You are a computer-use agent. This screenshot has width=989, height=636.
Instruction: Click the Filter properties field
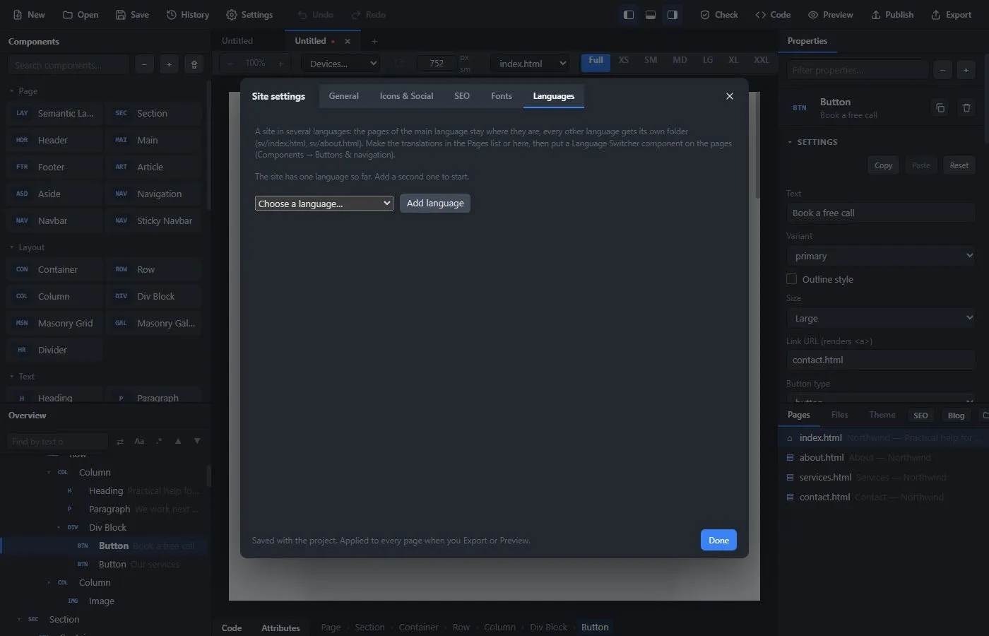(857, 69)
